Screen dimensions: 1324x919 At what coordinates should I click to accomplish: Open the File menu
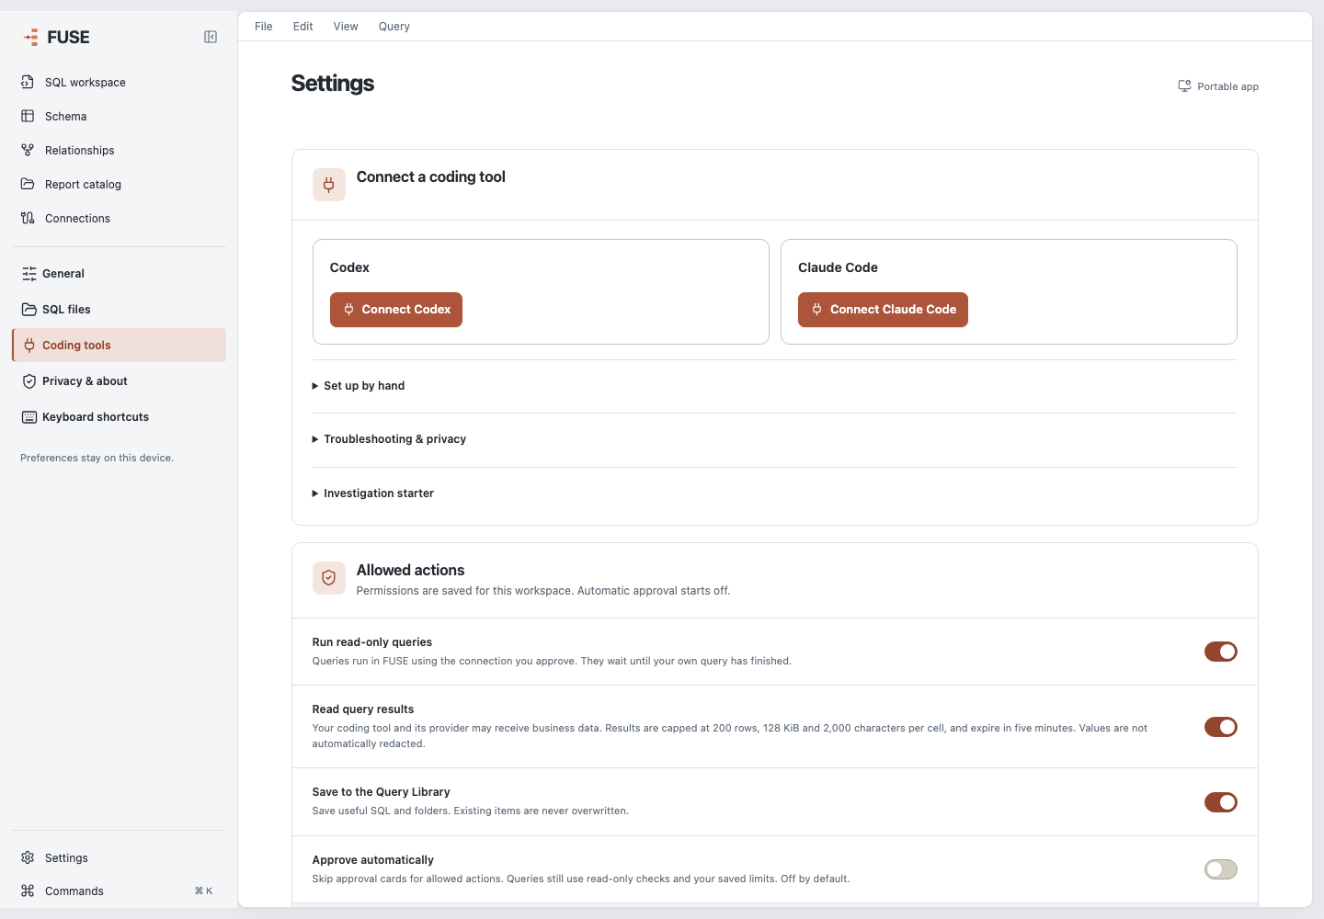click(x=264, y=27)
